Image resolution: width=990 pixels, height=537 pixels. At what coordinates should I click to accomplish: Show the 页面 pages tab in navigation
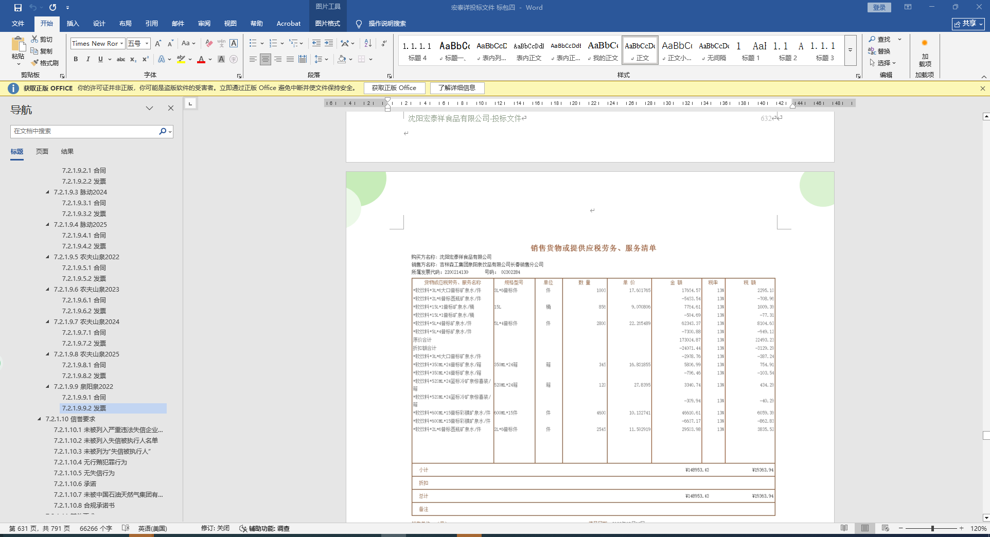(x=42, y=152)
